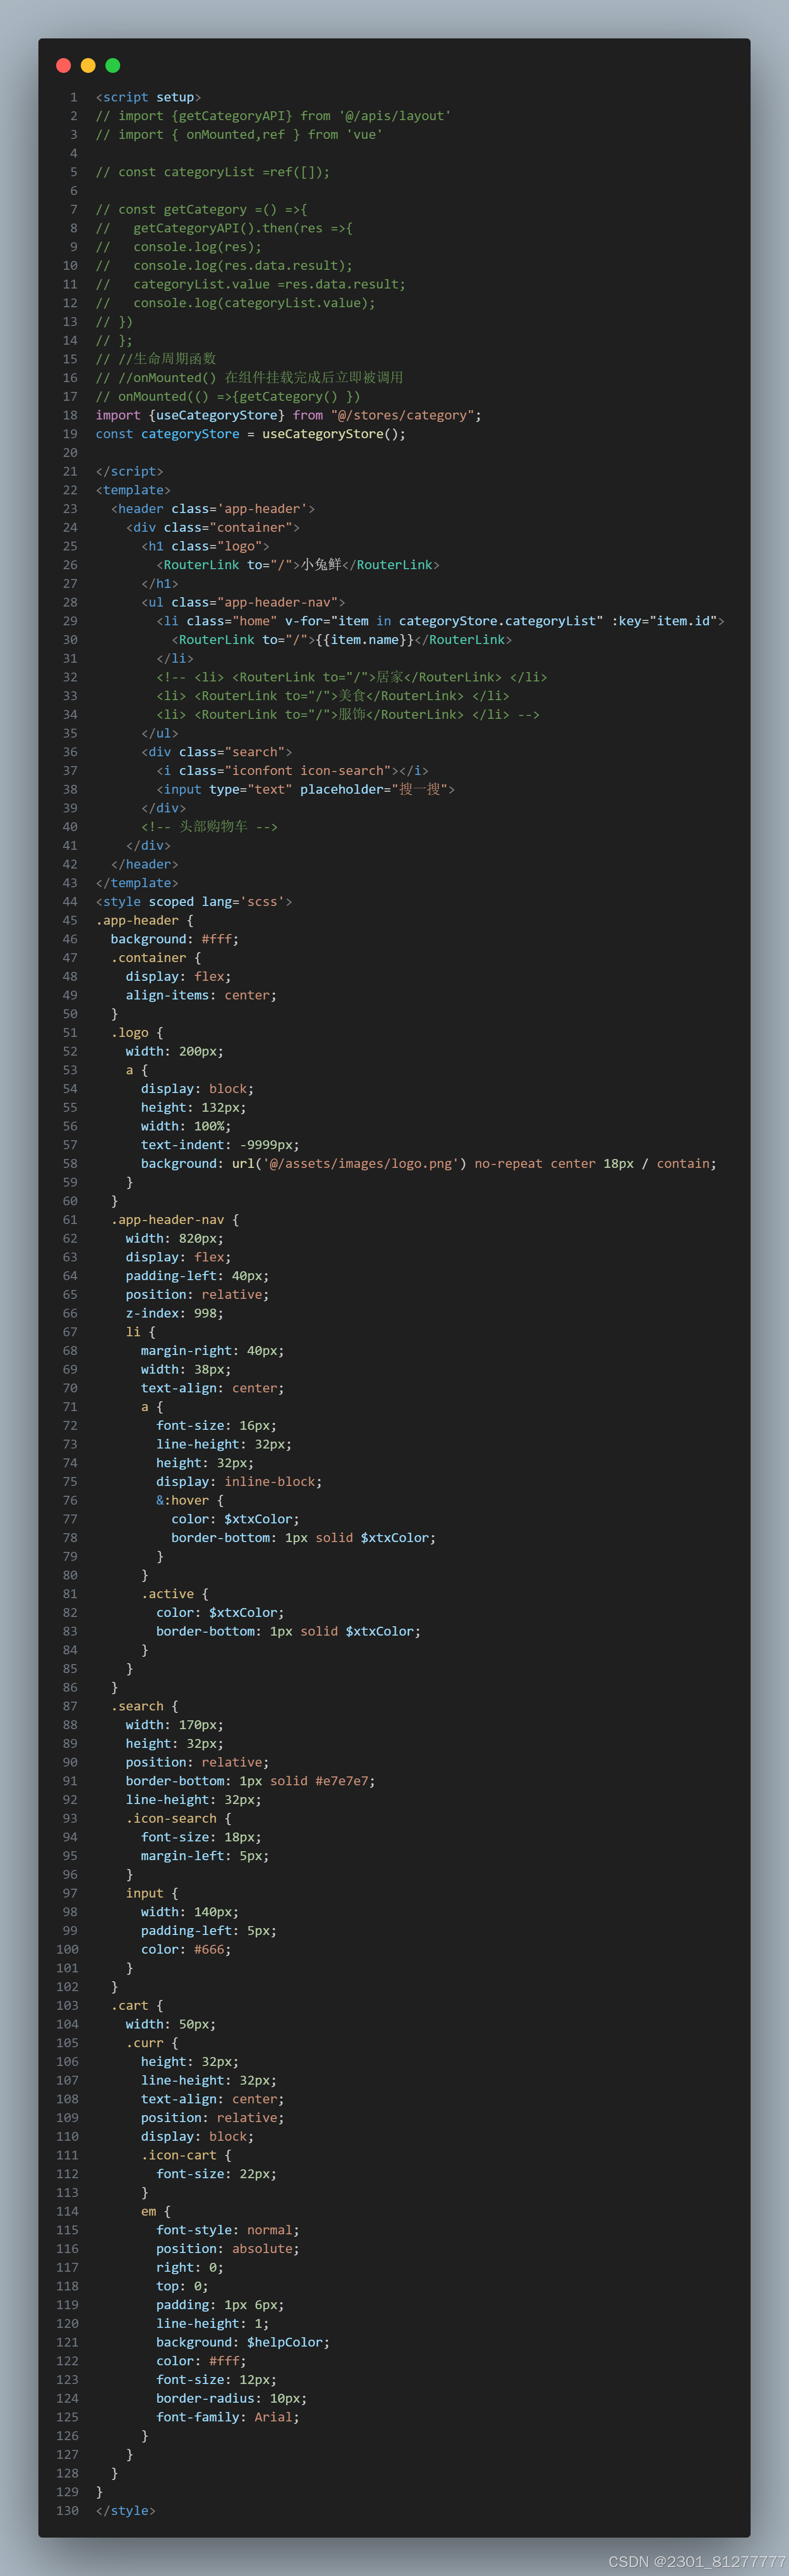Viewport: 789px width, 2576px height.
Task: Click "<header class='app-header'>" tag
Action: (213, 509)
